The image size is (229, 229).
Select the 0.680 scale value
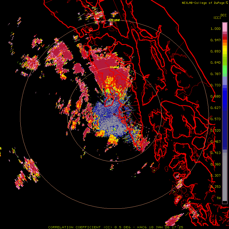tap(216, 96)
